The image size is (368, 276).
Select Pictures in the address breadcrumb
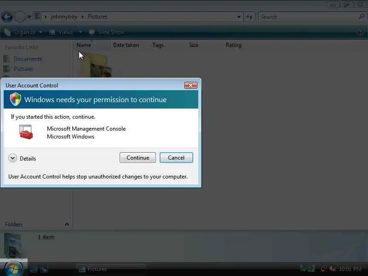[x=98, y=17]
